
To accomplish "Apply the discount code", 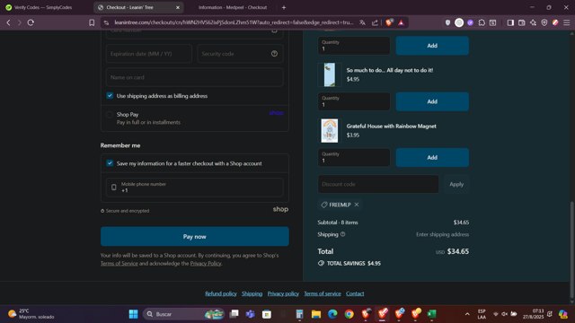I will pyautogui.click(x=456, y=184).
